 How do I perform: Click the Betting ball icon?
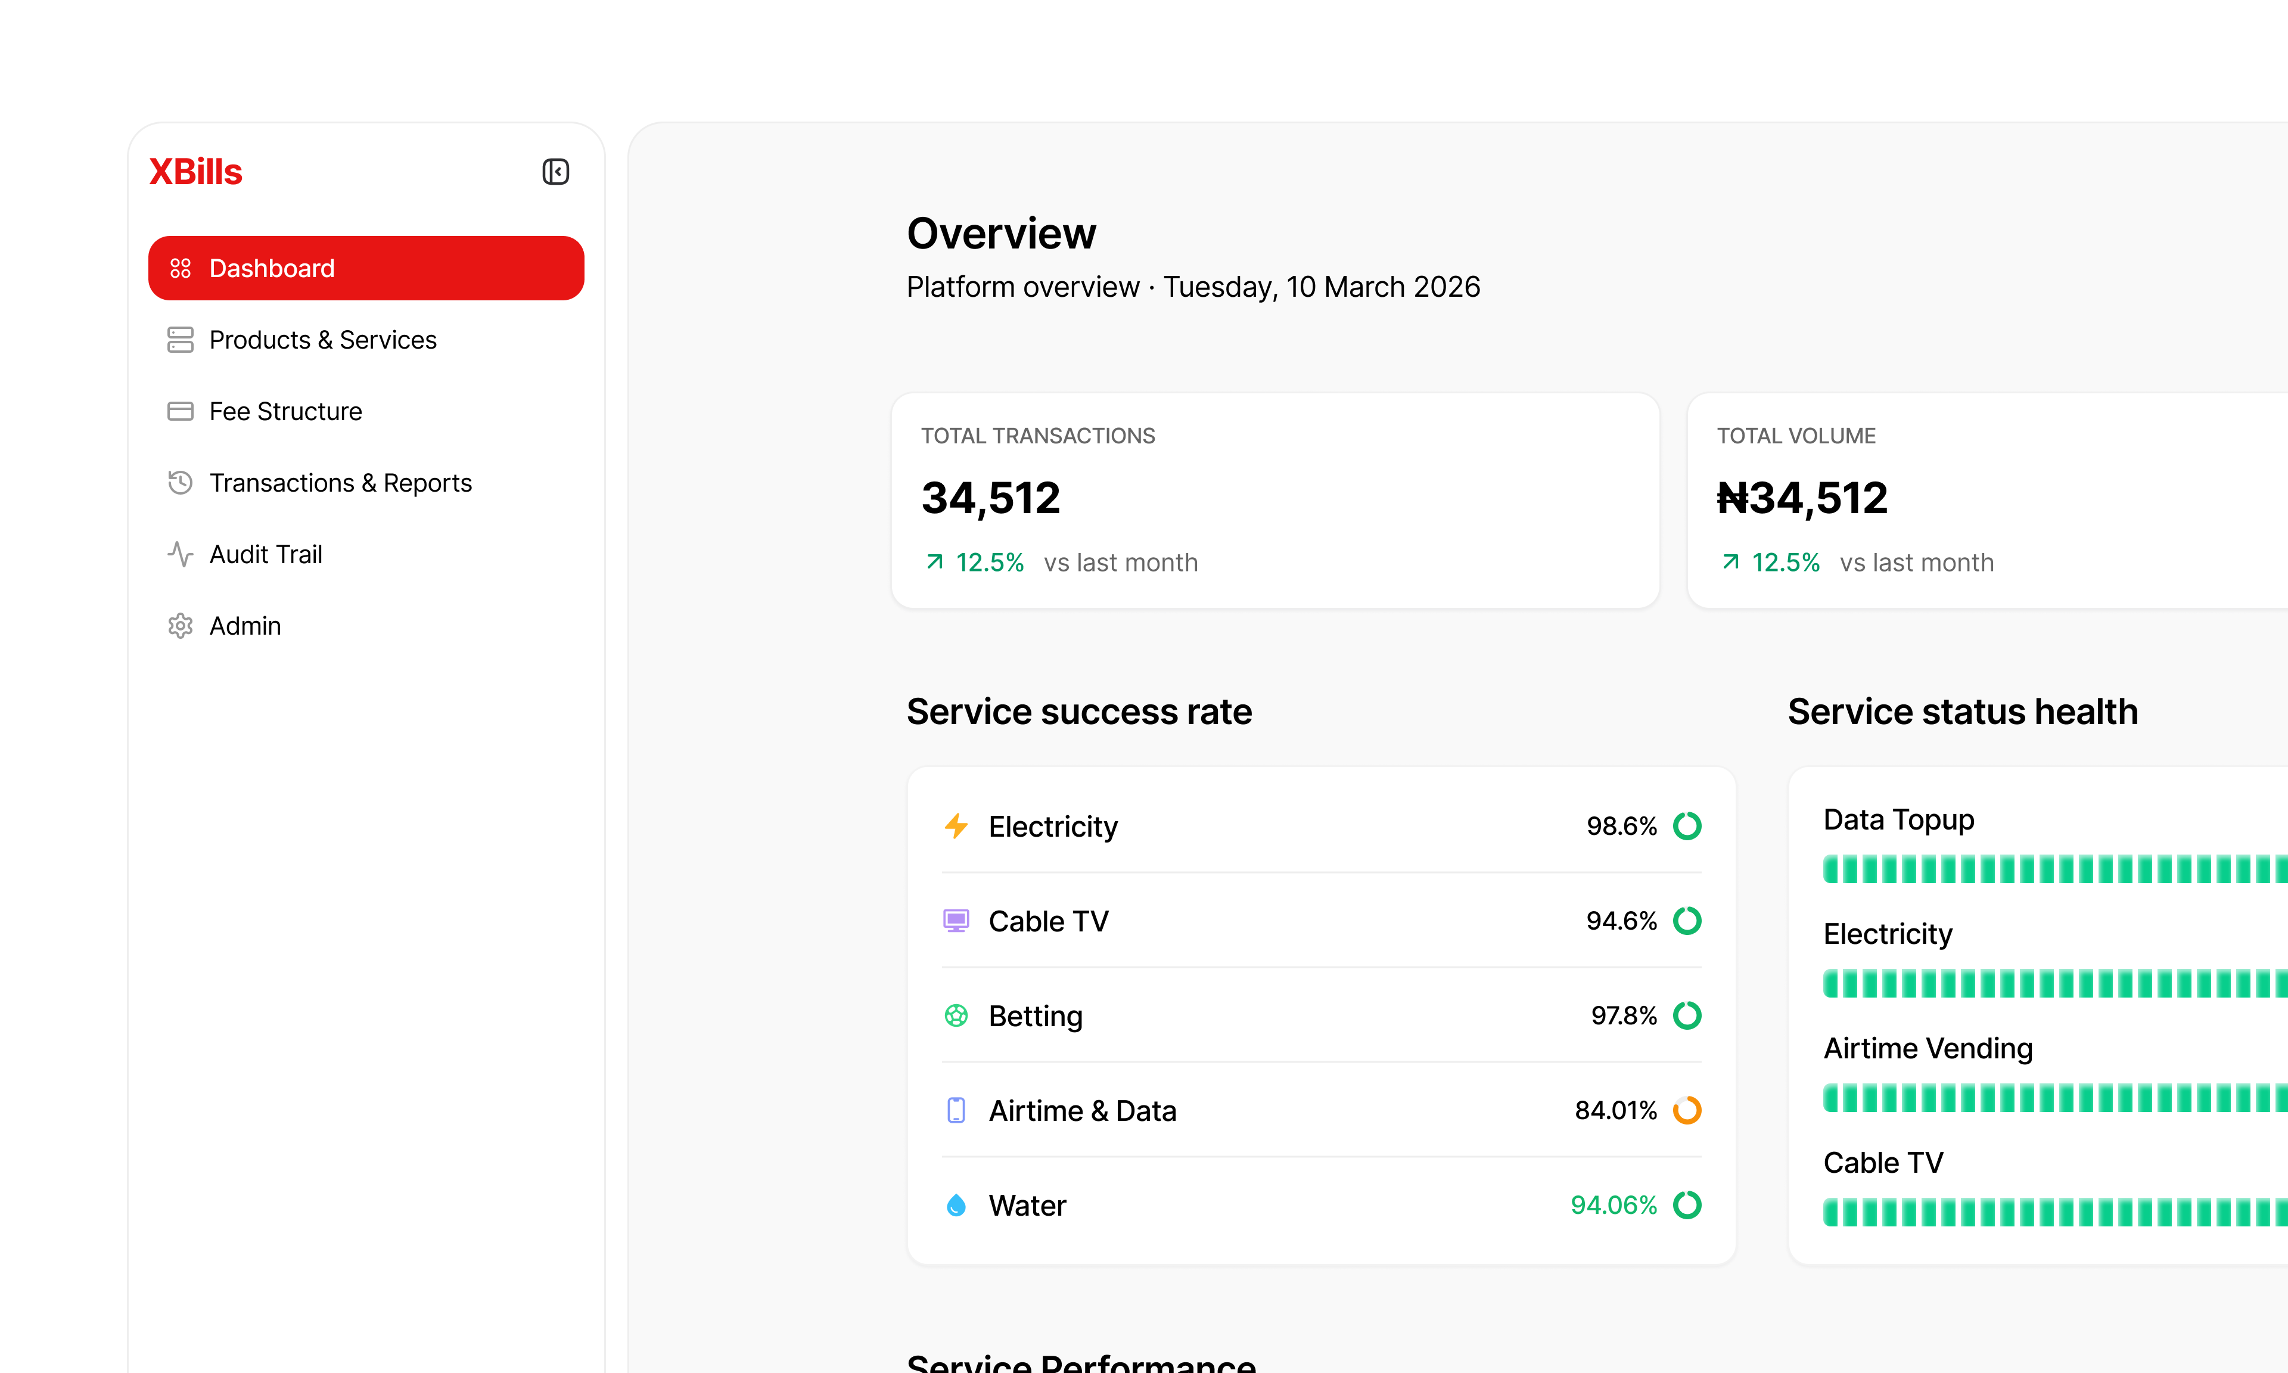tap(956, 1015)
